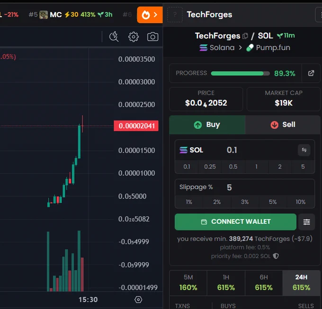Set SOL amount to 0.5 preset
This screenshot has width=322, height=309.
(x=233, y=167)
